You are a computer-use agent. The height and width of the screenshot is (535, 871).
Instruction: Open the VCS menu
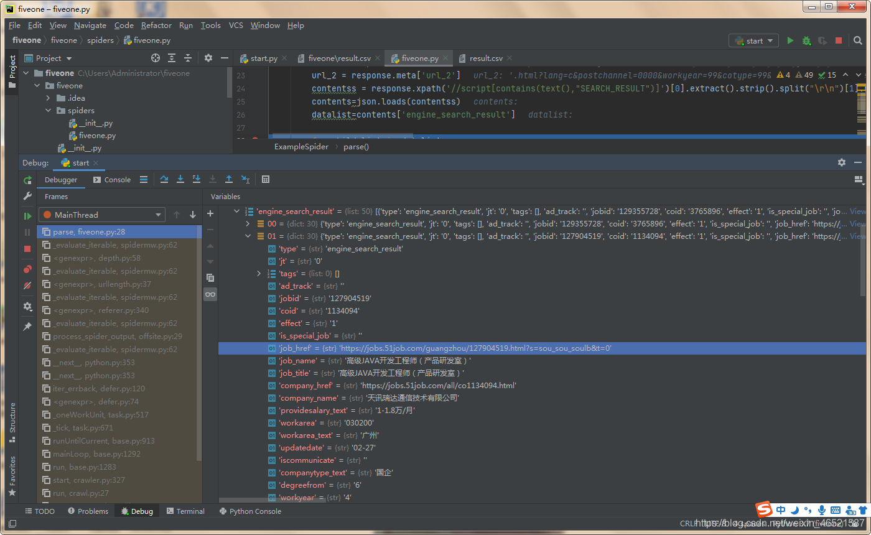click(236, 26)
